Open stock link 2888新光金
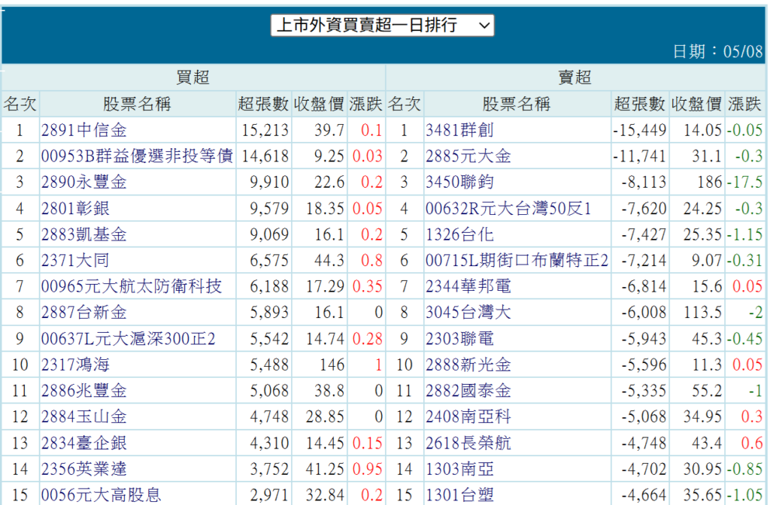 (x=468, y=365)
